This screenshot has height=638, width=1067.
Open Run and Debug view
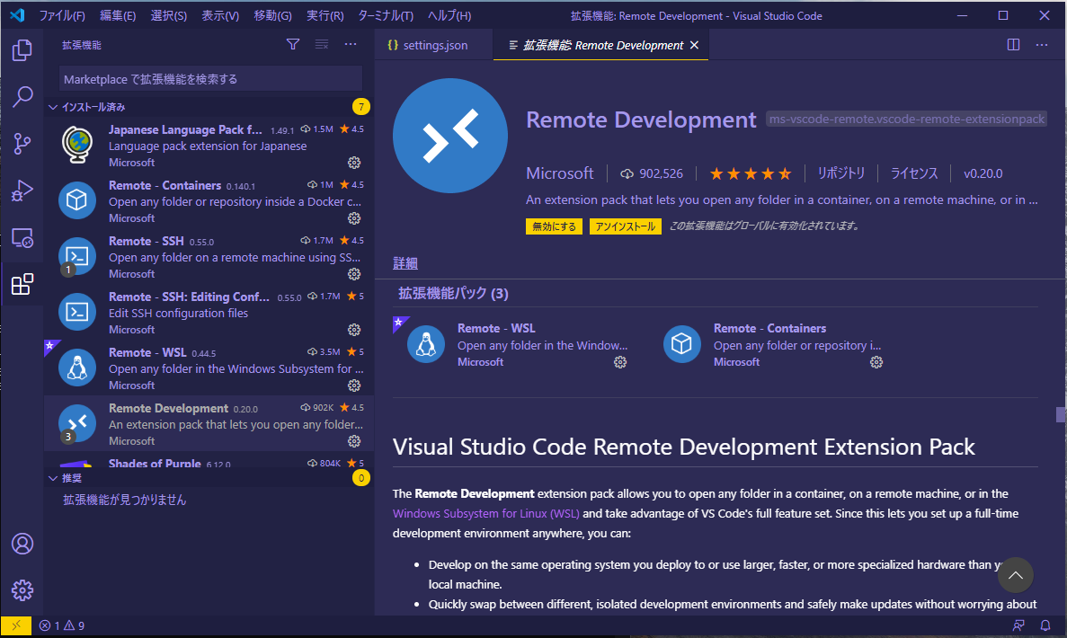tap(22, 191)
